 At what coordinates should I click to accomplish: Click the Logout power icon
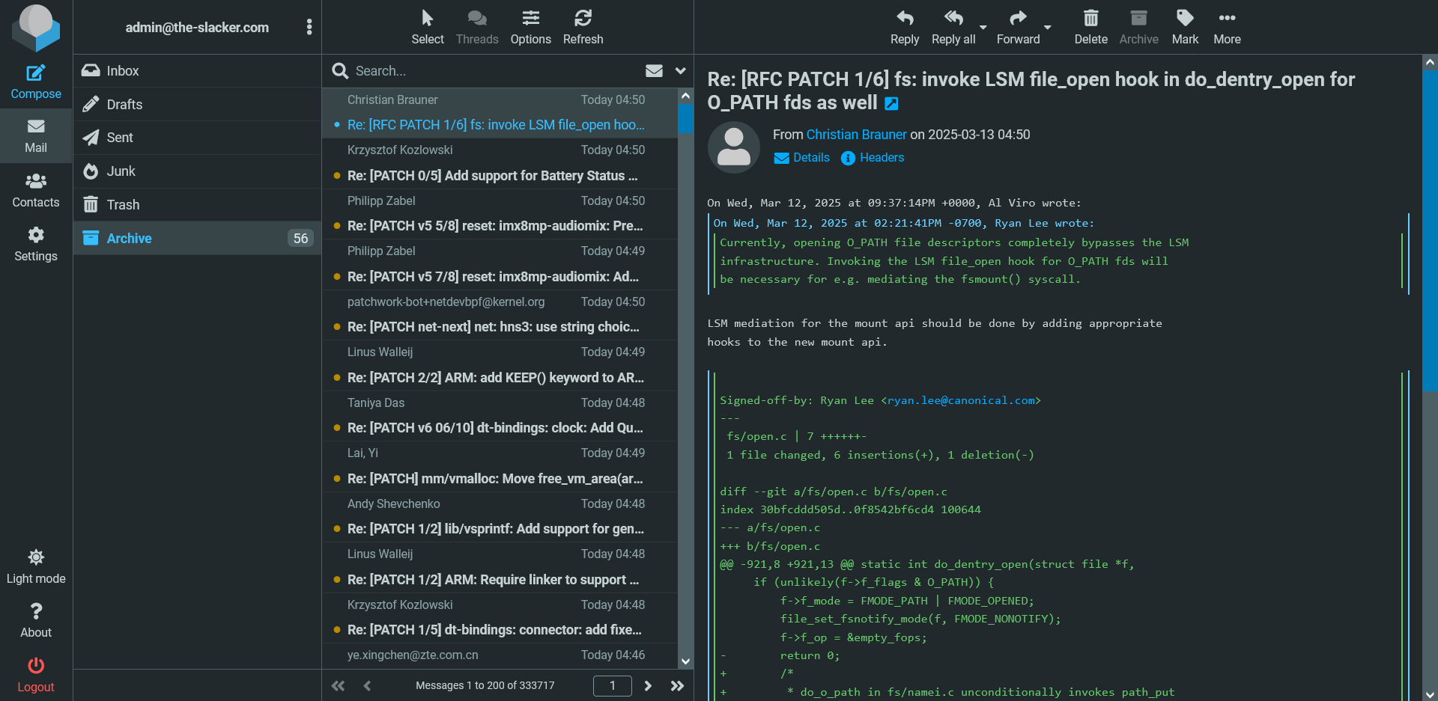[x=36, y=665]
